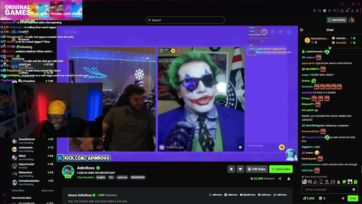Select the adinross tag
362x204 pixels.
pos(122,177)
